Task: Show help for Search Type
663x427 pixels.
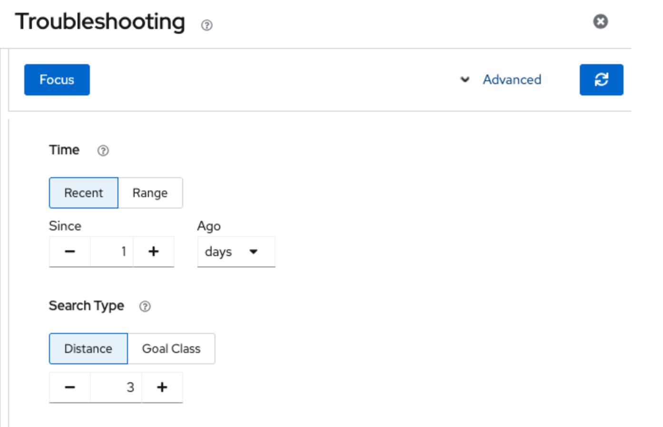Action: 145,306
